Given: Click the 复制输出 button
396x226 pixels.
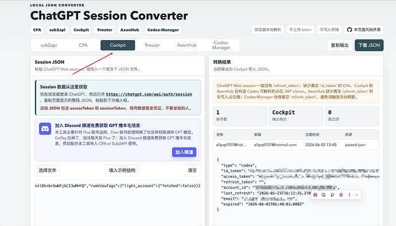Looking at the screenshot, I should tap(340, 45).
